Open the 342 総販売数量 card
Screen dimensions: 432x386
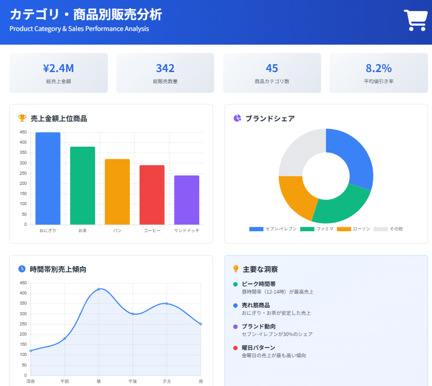(x=165, y=73)
